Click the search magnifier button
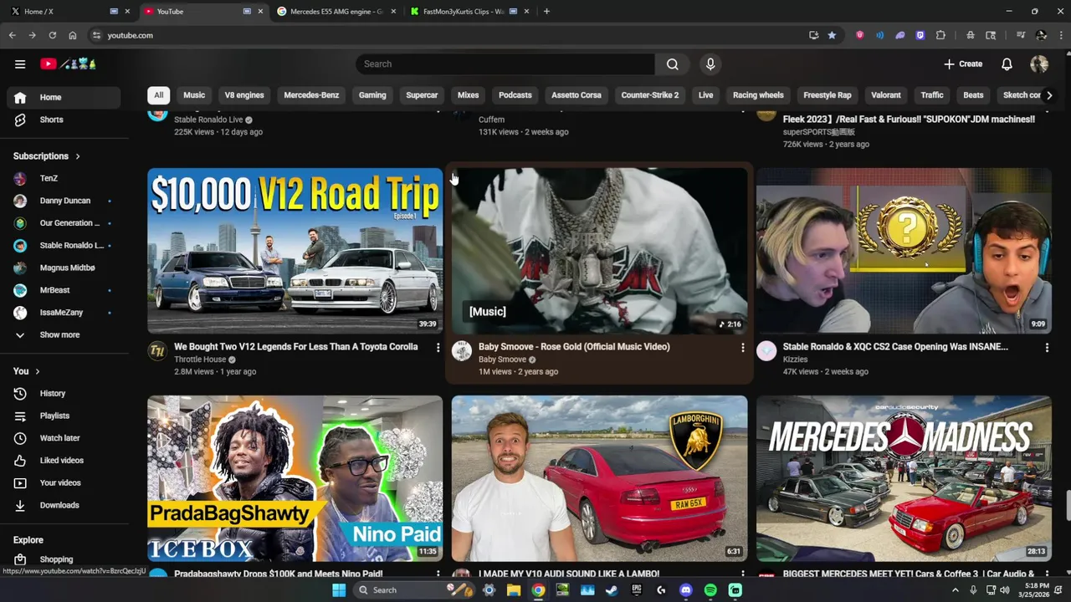Image resolution: width=1071 pixels, height=602 pixels. pos(673,64)
